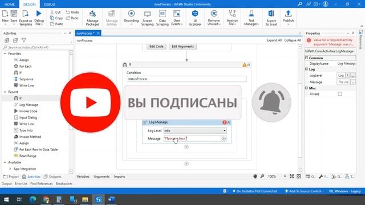Open the Variables panel
Viewport: 365px width, 205px height.
click(83, 177)
